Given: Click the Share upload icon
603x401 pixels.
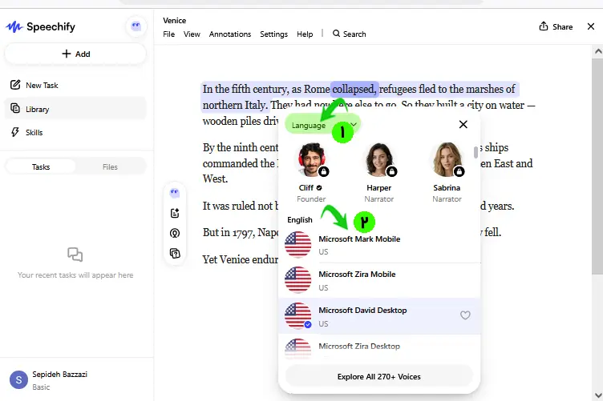Looking at the screenshot, I should 544,26.
